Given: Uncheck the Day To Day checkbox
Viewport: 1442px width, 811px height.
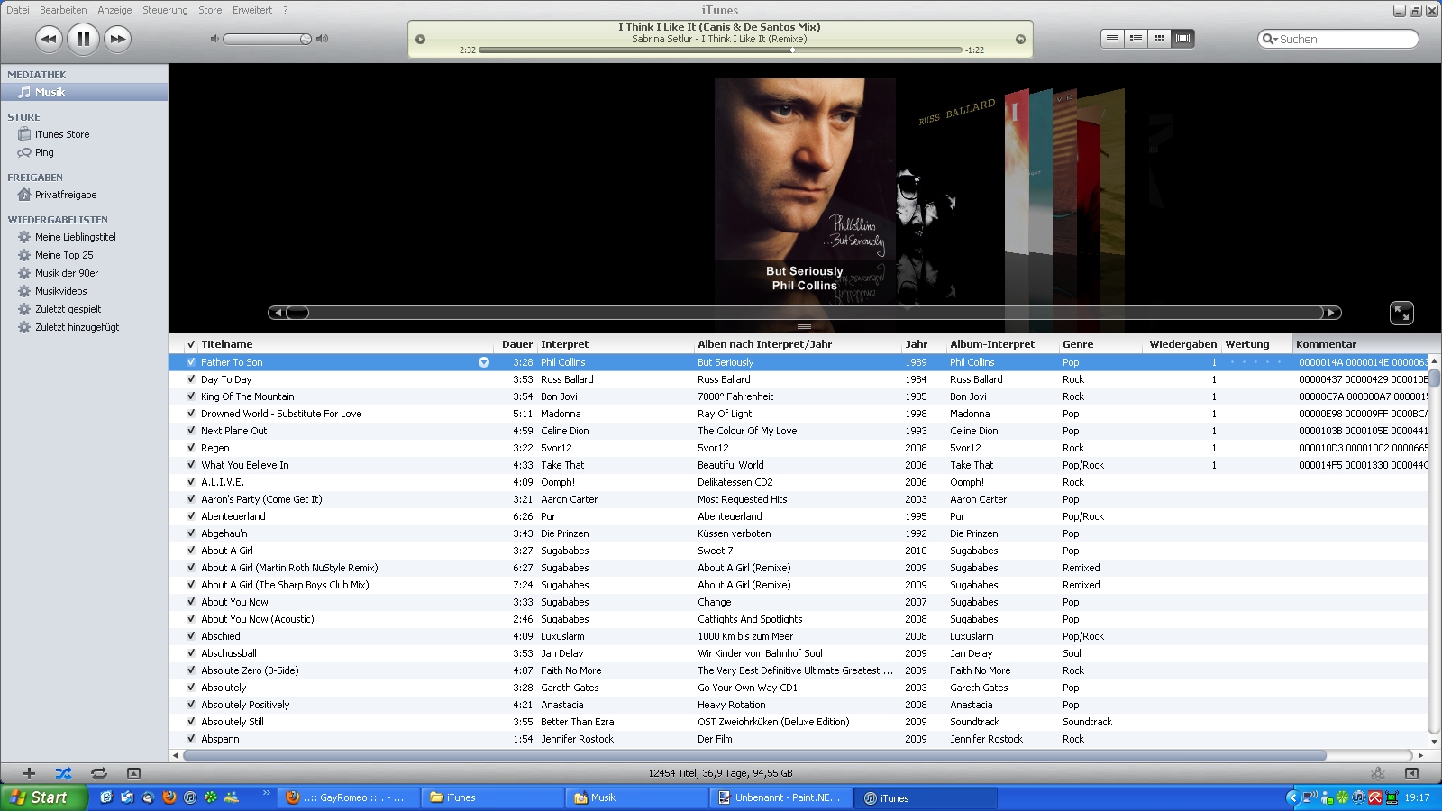Looking at the screenshot, I should point(191,379).
